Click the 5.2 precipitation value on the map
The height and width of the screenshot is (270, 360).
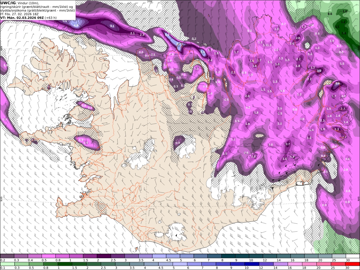[x=167, y=35]
